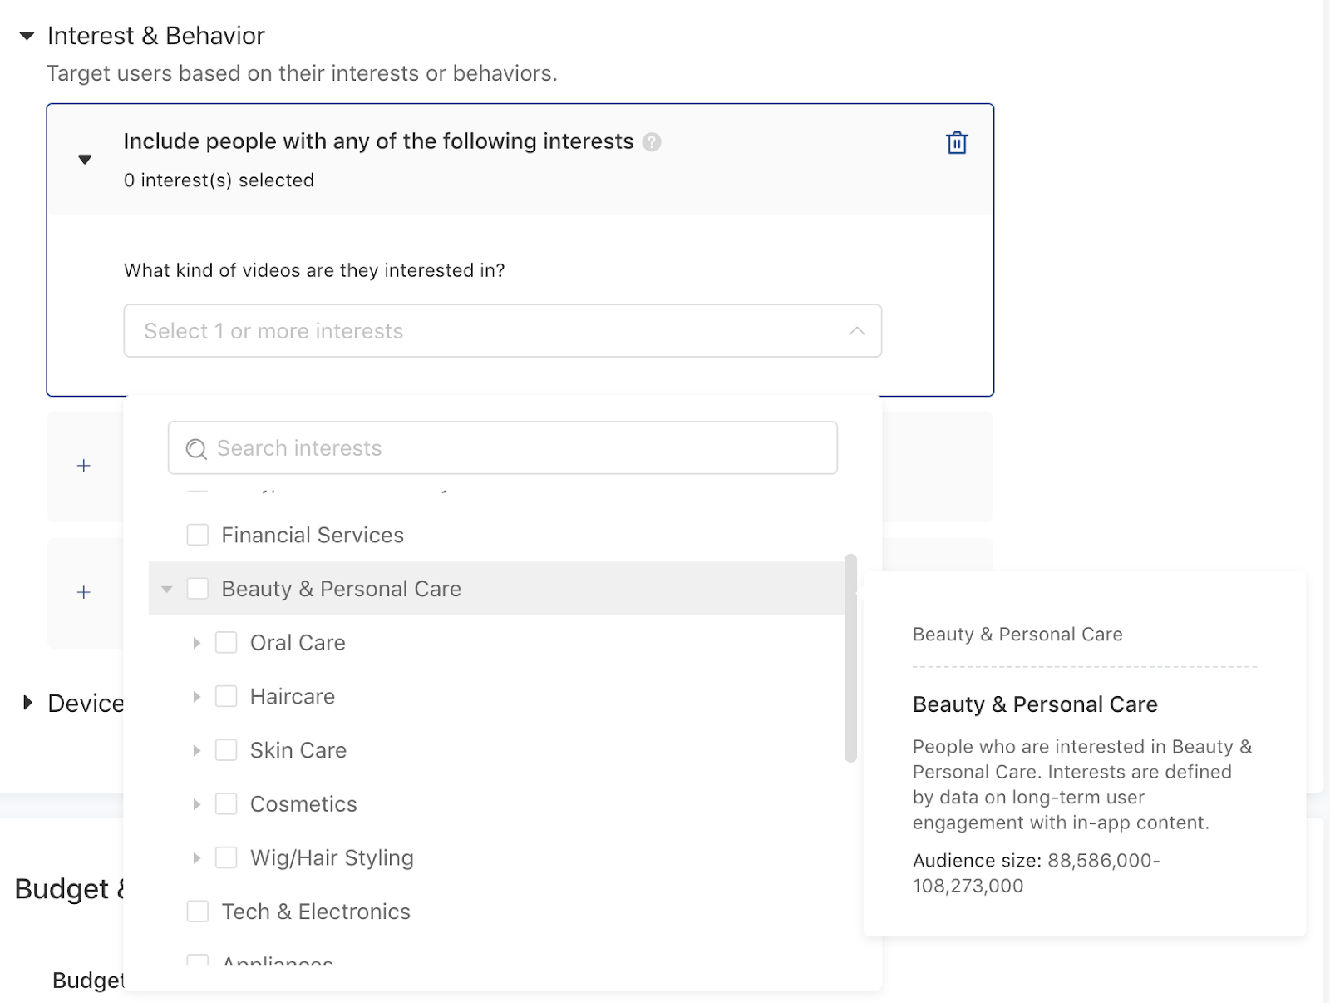This screenshot has width=1330, height=1003.
Task: Click the trash icon to delete interest group
Action: click(x=957, y=143)
